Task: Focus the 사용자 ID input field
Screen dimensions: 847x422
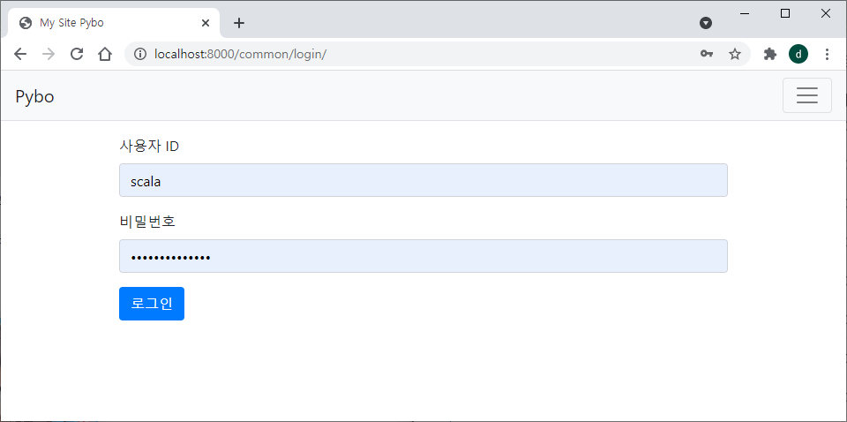Action: tap(423, 180)
